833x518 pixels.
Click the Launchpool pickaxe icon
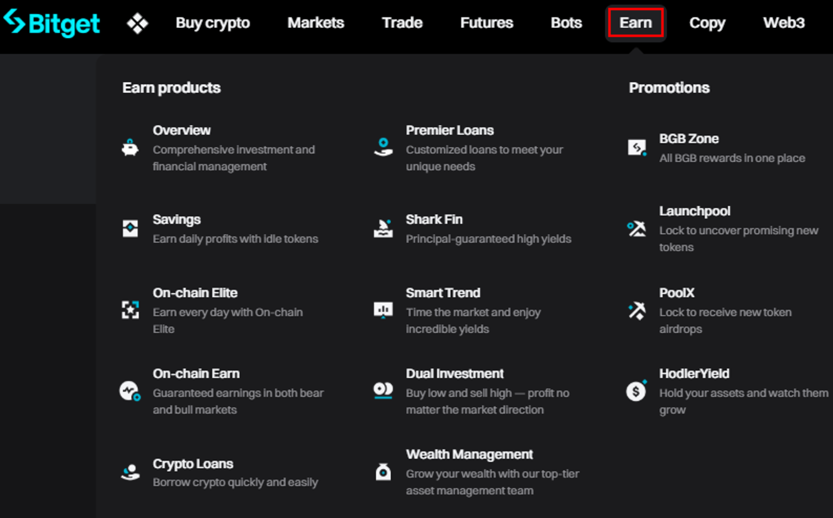click(x=636, y=228)
